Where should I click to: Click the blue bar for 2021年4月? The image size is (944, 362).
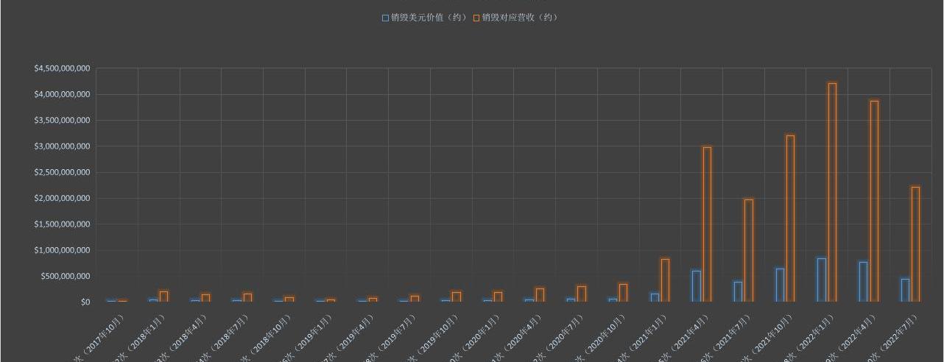pos(696,285)
